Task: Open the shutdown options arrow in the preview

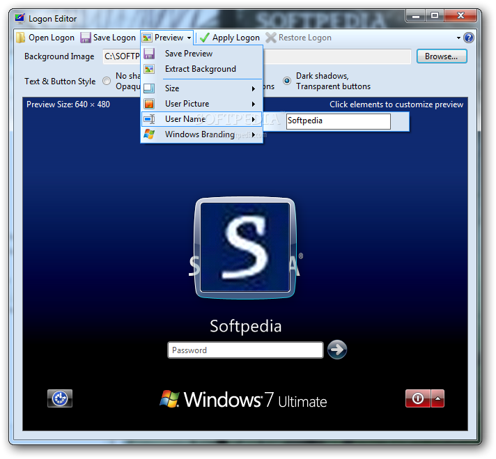Action: [437, 398]
